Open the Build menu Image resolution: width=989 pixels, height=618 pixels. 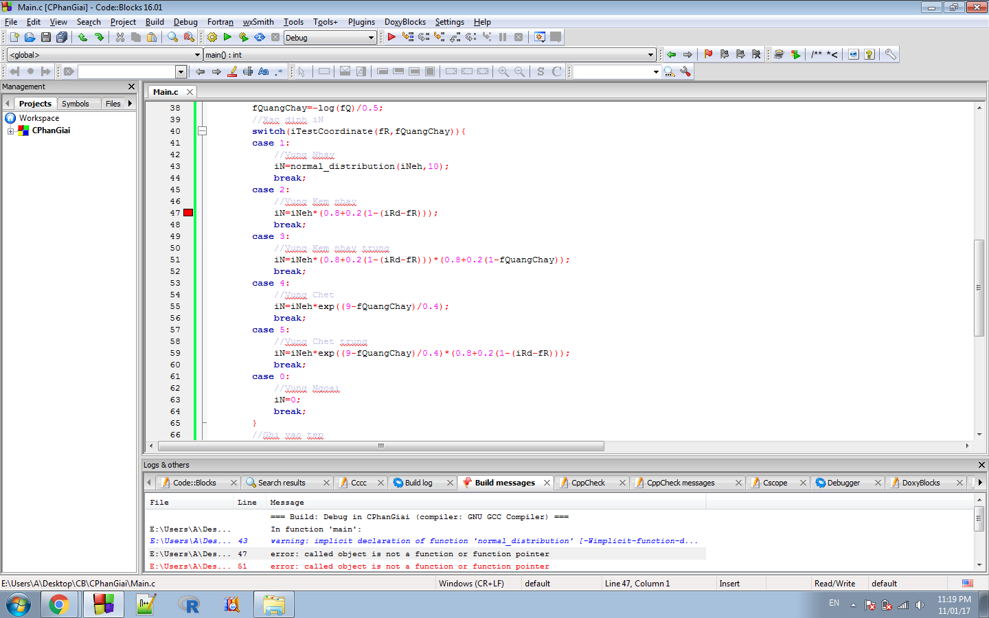coord(155,22)
